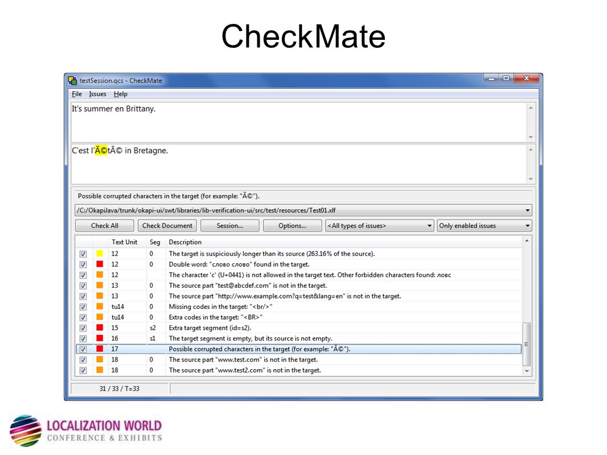Click the issues list scrollbar thumb
The image size is (607, 455).
click(527, 344)
